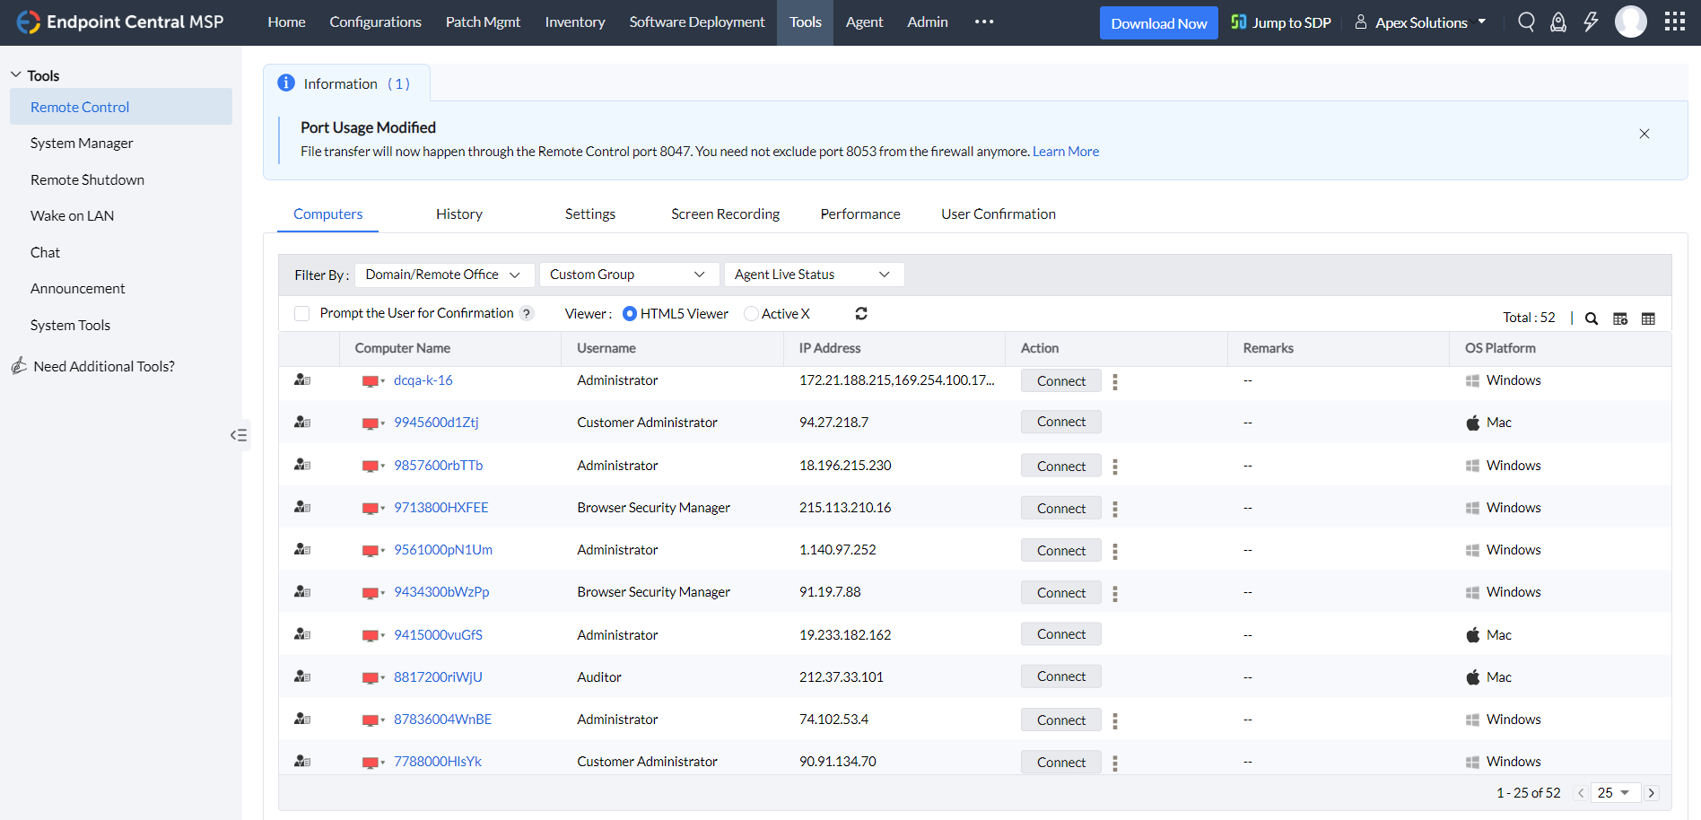Screen dimensions: 1701x820
Task: Click the Endpoint Central MSP logo
Action: click(120, 22)
